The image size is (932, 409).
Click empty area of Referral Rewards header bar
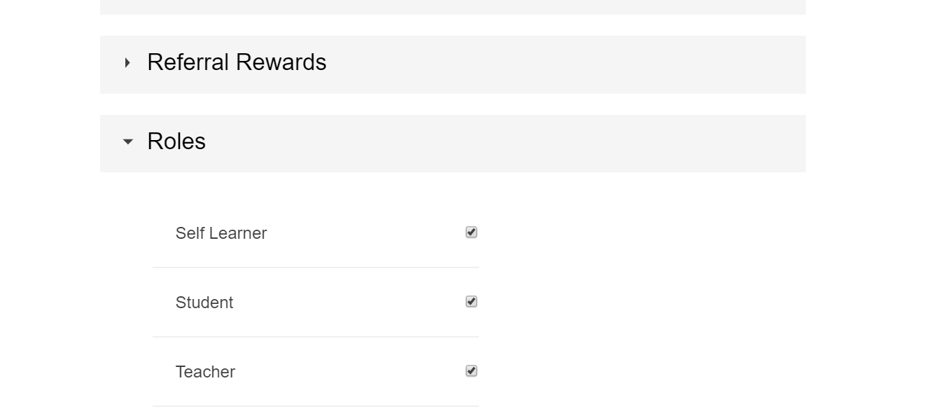[560, 64]
